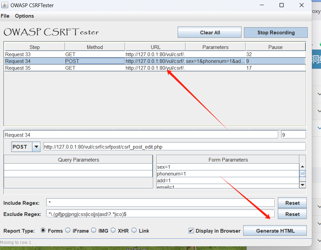Screen dimensions: 321x250
Task: Click the URL cell of Request 34
Action: pyautogui.click(x=155, y=61)
